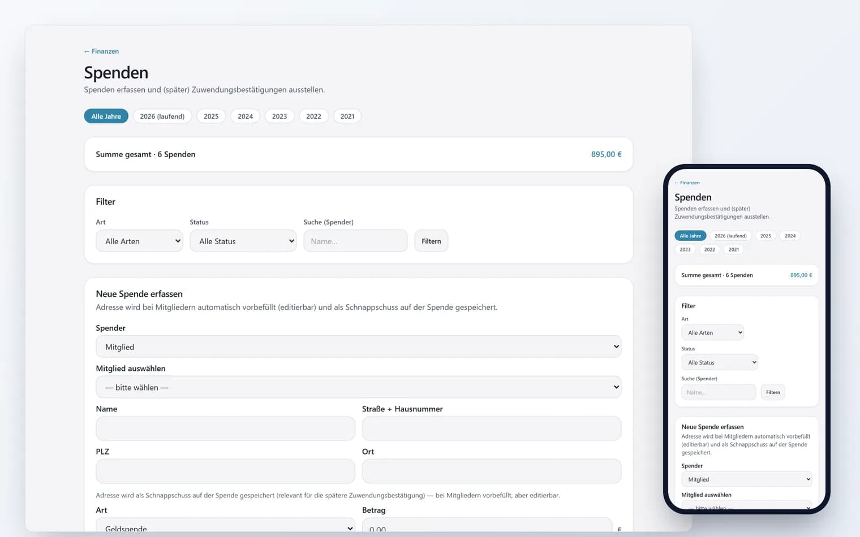The height and width of the screenshot is (537, 860).
Task: Open Alle Status dropdown in phone view
Action: tap(720, 362)
